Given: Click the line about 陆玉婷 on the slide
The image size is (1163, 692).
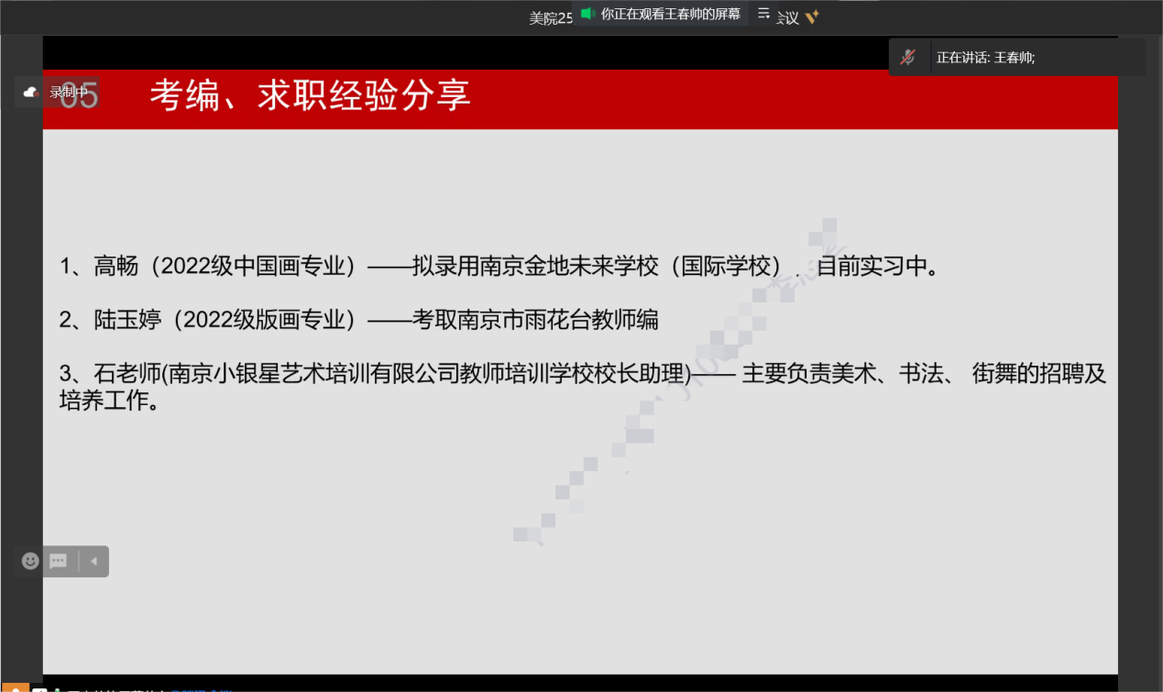Looking at the screenshot, I should [x=359, y=320].
